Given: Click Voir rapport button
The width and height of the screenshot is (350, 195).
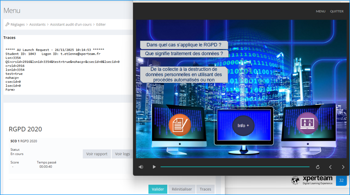Looking at the screenshot, I should [97, 154].
